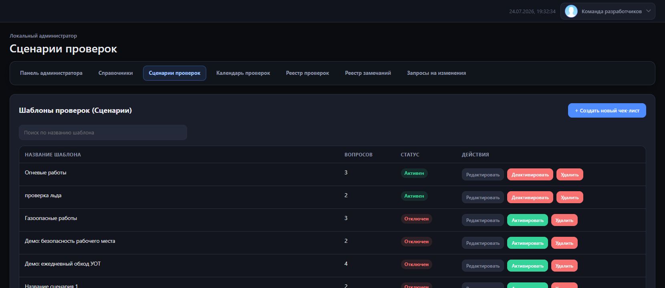
Task: Edit the Газоопасные работы template
Action: click(x=483, y=220)
